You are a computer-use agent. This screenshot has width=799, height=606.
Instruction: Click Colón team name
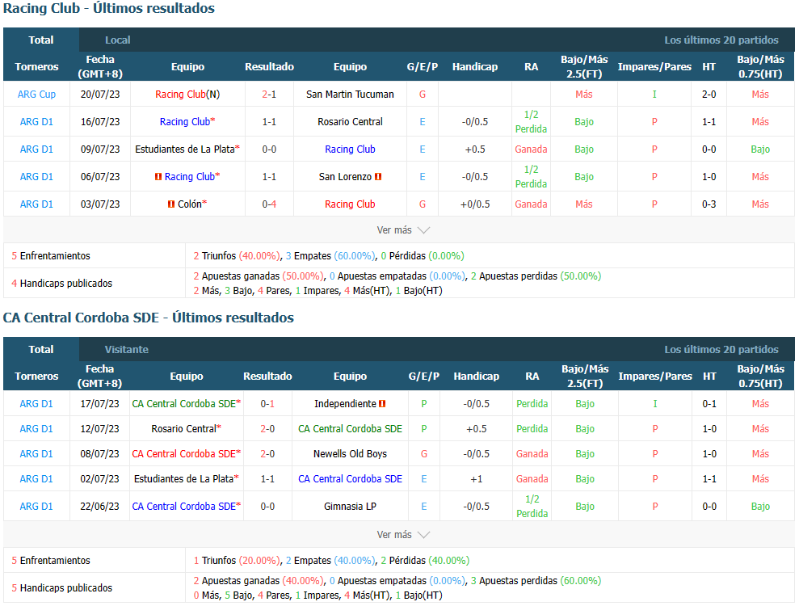(x=190, y=204)
